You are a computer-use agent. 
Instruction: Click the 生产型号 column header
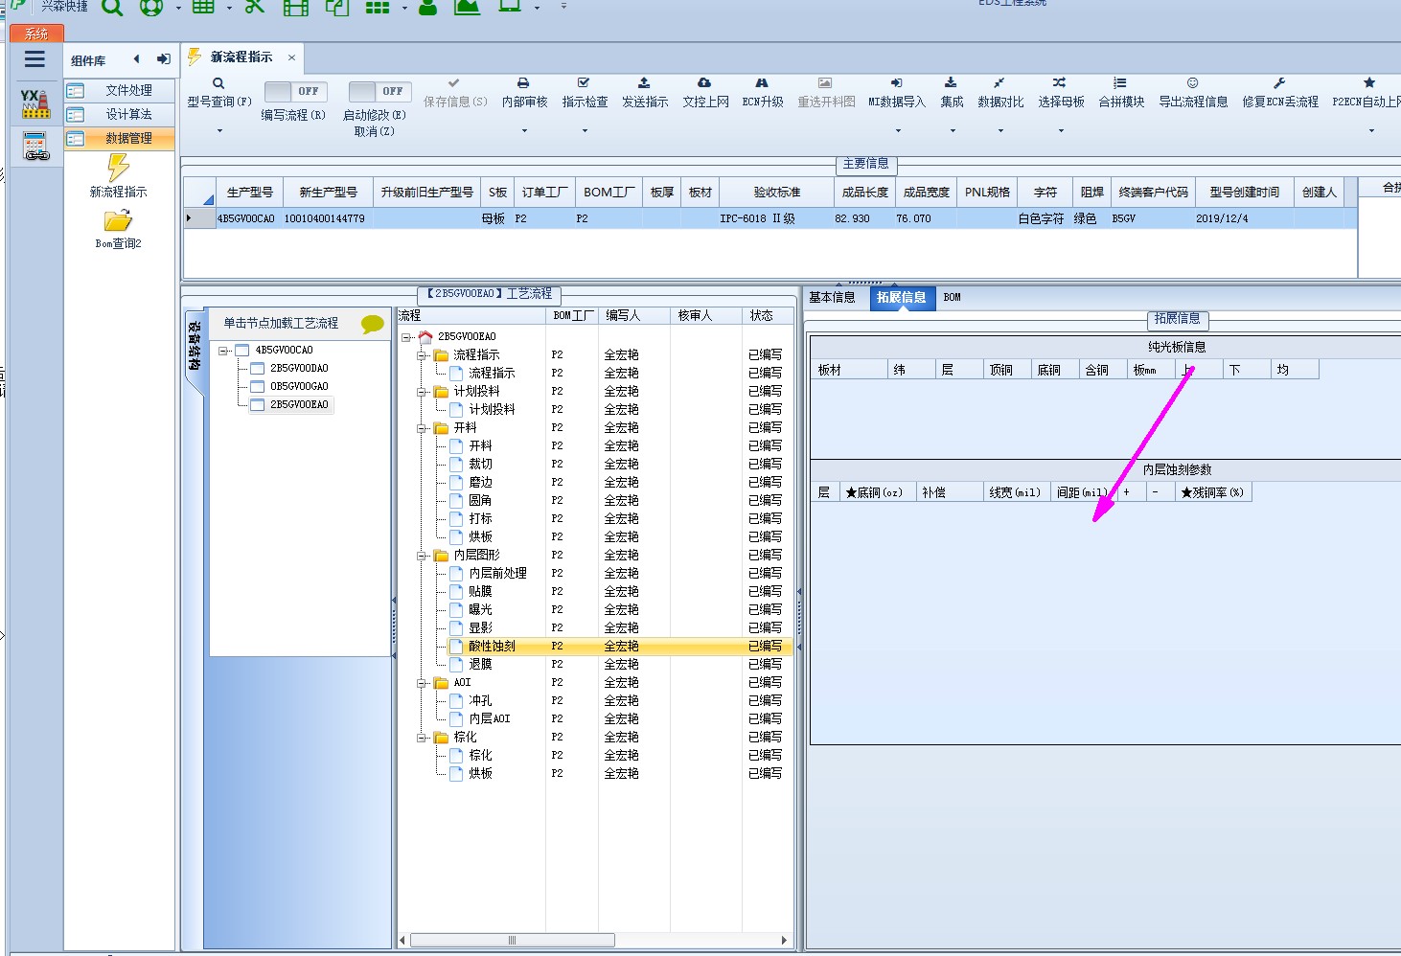click(x=249, y=193)
